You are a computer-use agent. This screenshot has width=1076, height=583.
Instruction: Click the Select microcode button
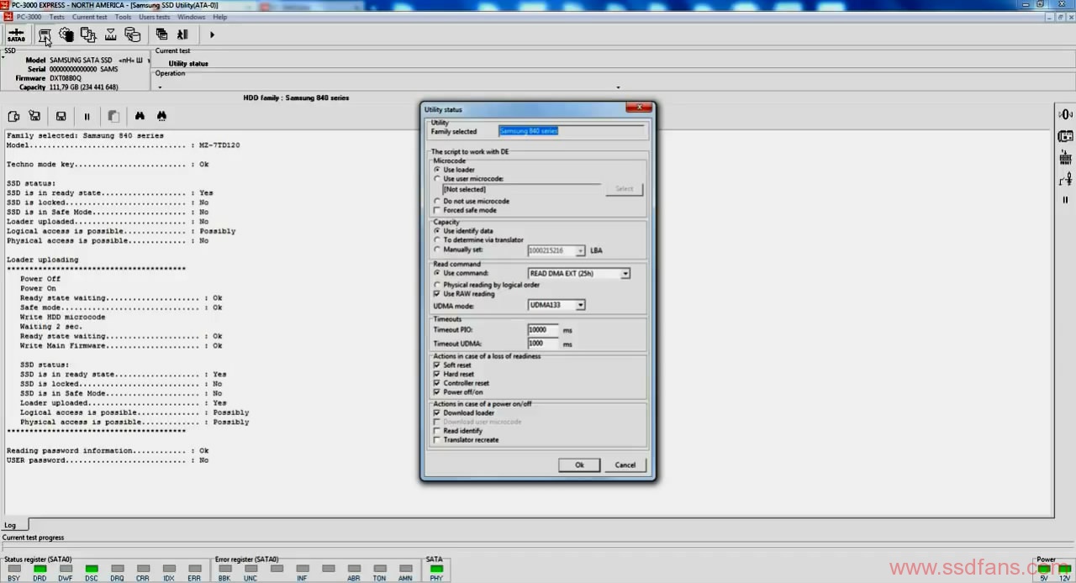pyautogui.click(x=625, y=189)
